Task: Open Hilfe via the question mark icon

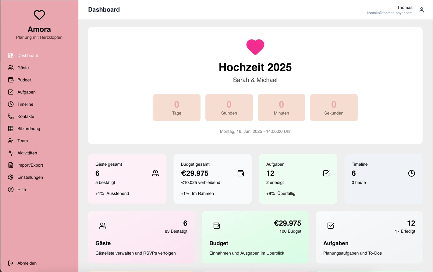Action: (10, 189)
